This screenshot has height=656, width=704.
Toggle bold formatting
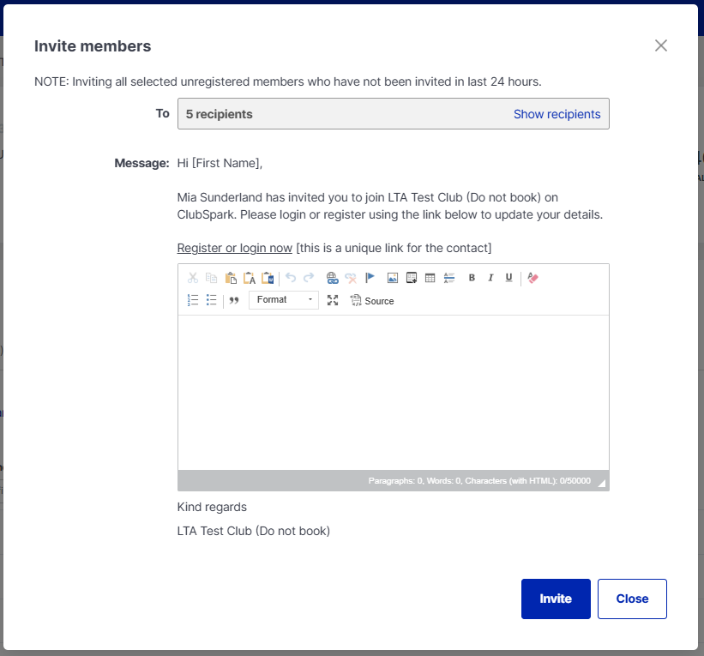point(472,278)
